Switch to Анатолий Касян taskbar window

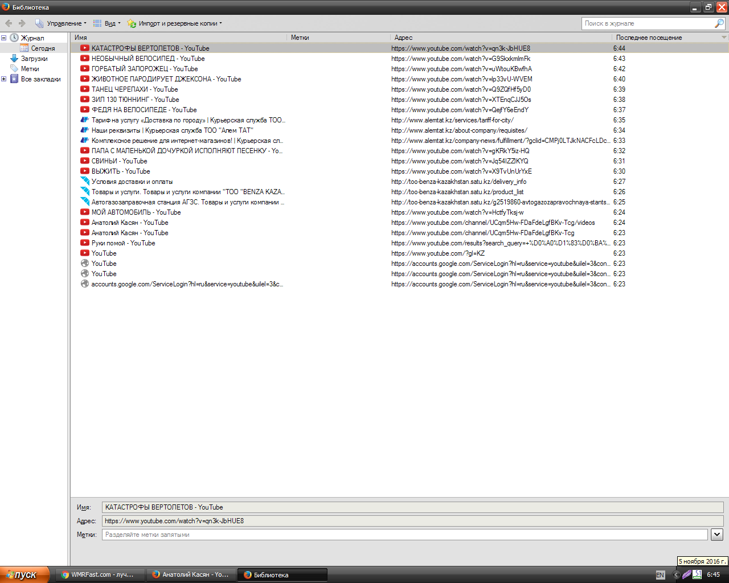[191, 574]
